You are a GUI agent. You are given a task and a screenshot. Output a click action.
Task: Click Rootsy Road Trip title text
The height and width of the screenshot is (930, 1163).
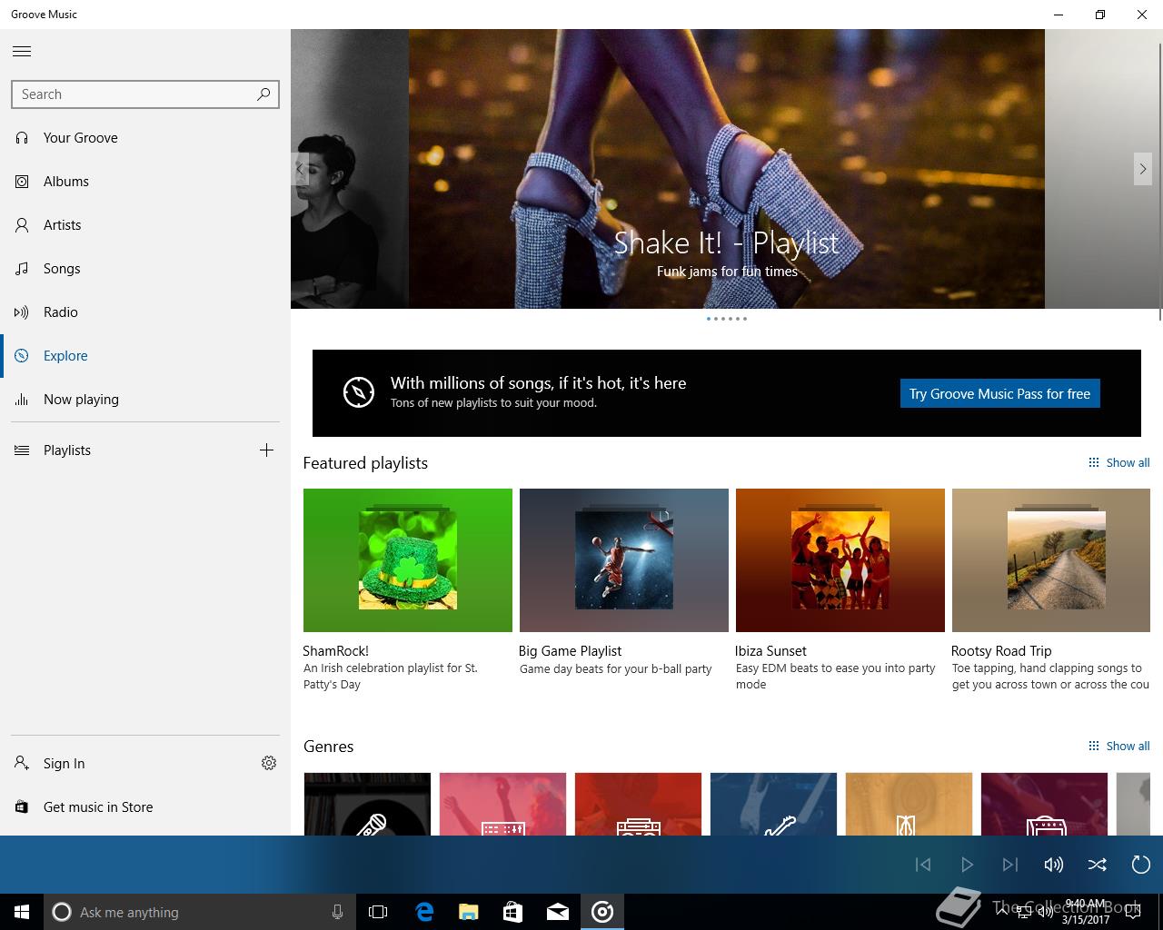(x=1001, y=651)
